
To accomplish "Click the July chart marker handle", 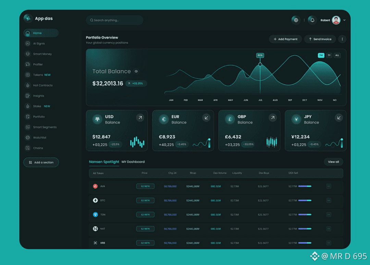I will point(260,64).
